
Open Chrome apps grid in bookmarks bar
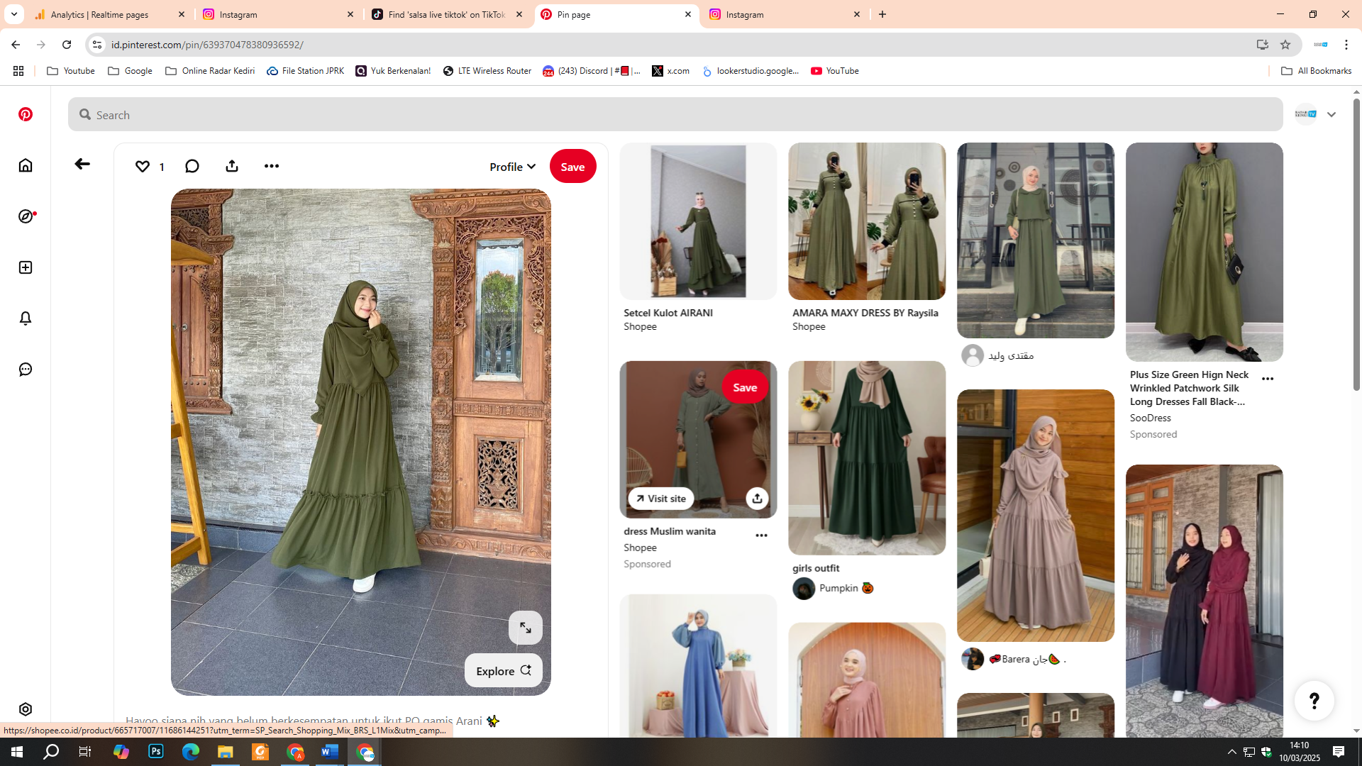pos(18,71)
